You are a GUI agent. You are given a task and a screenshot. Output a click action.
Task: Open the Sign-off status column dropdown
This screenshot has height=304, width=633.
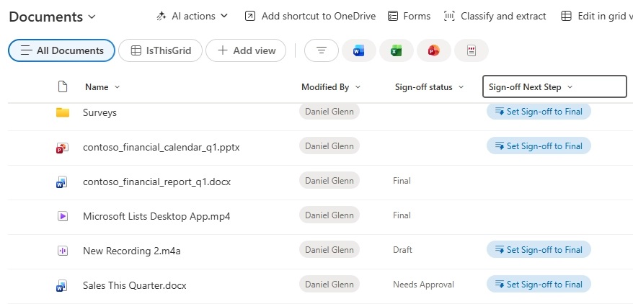tap(461, 87)
